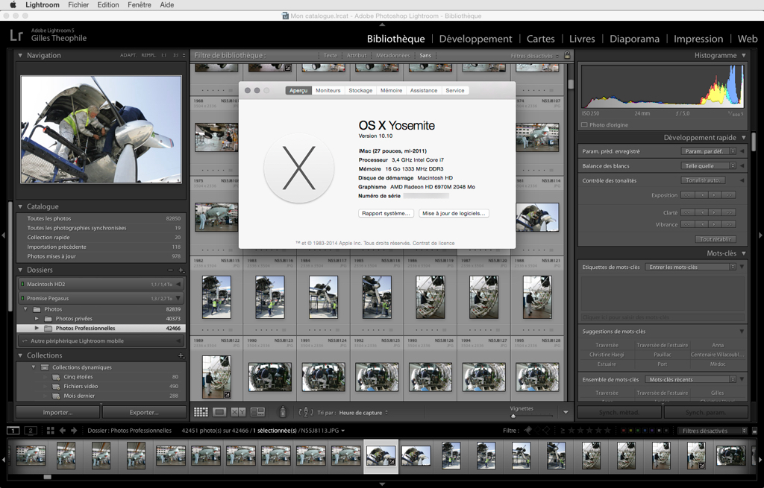Open Développement module
Image resolution: width=764 pixels, height=488 pixels.
[x=475, y=39]
